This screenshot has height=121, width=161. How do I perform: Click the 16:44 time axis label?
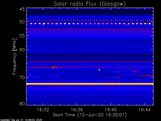(x=145, y=110)
